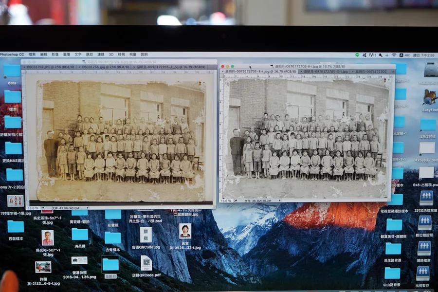Open the LINE icon in menu bar

[x=357, y=55]
